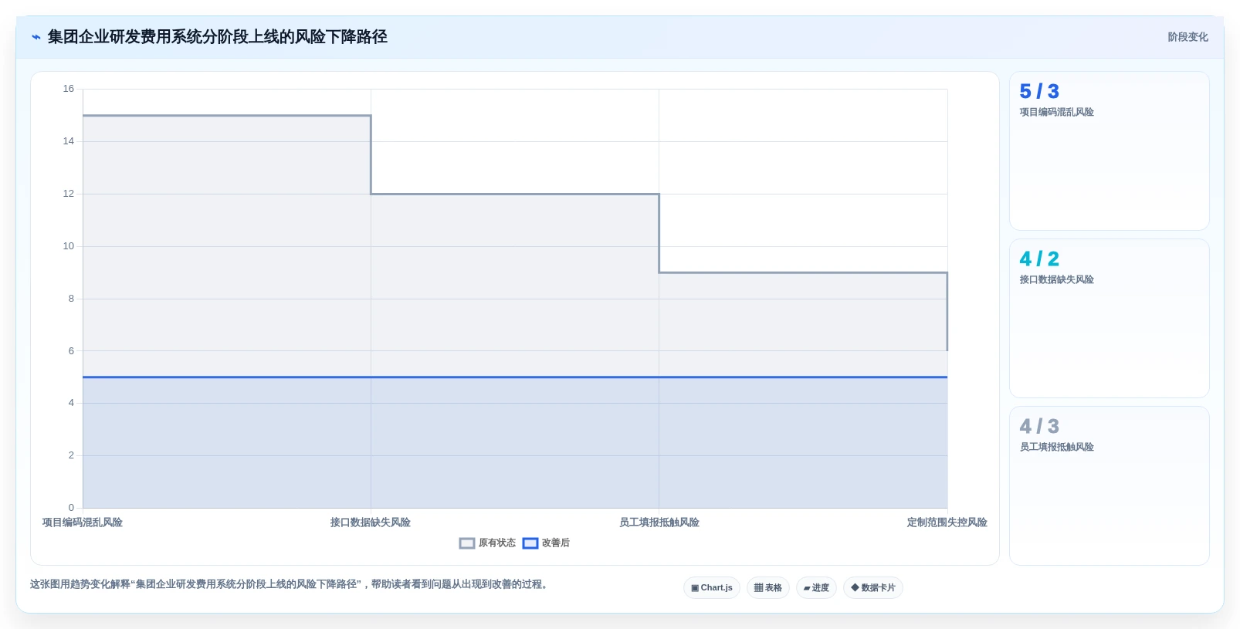1240x629 pixels.
Task: Click the chart title 集团企业研发费用系统分阶段上线的风险下降路径
Action: click(x=218, y=37)
